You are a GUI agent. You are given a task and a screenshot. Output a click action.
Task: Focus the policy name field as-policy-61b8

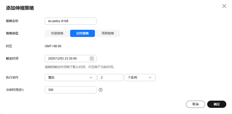tap(70, 21)
